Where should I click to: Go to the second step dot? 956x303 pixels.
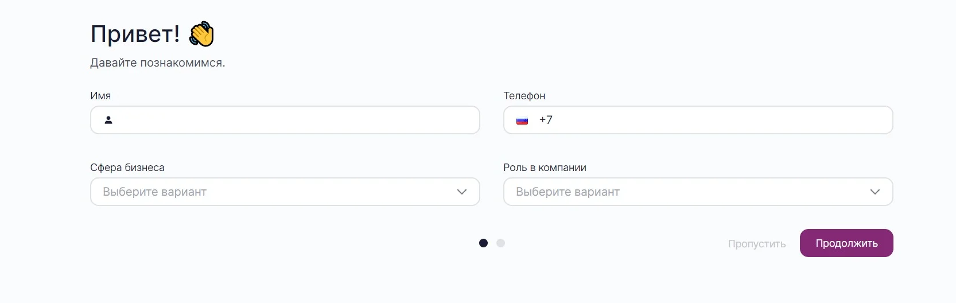click(x=500, y=243)
